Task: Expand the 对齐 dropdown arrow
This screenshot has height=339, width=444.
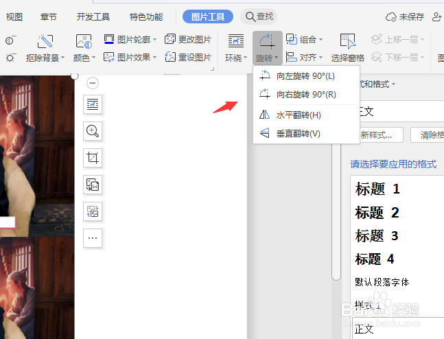Action: pos(320,57)
